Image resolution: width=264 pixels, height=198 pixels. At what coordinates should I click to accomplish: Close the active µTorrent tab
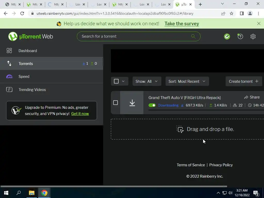click(191, 4)
